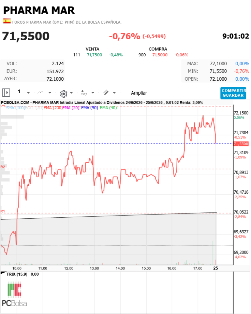
Task: Click the current price tag 71,5500 on axis
Action: pos(241,144)
